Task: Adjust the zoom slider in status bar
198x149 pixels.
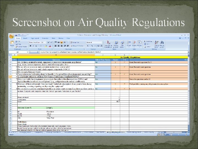Action: click(x=178, y=135)
